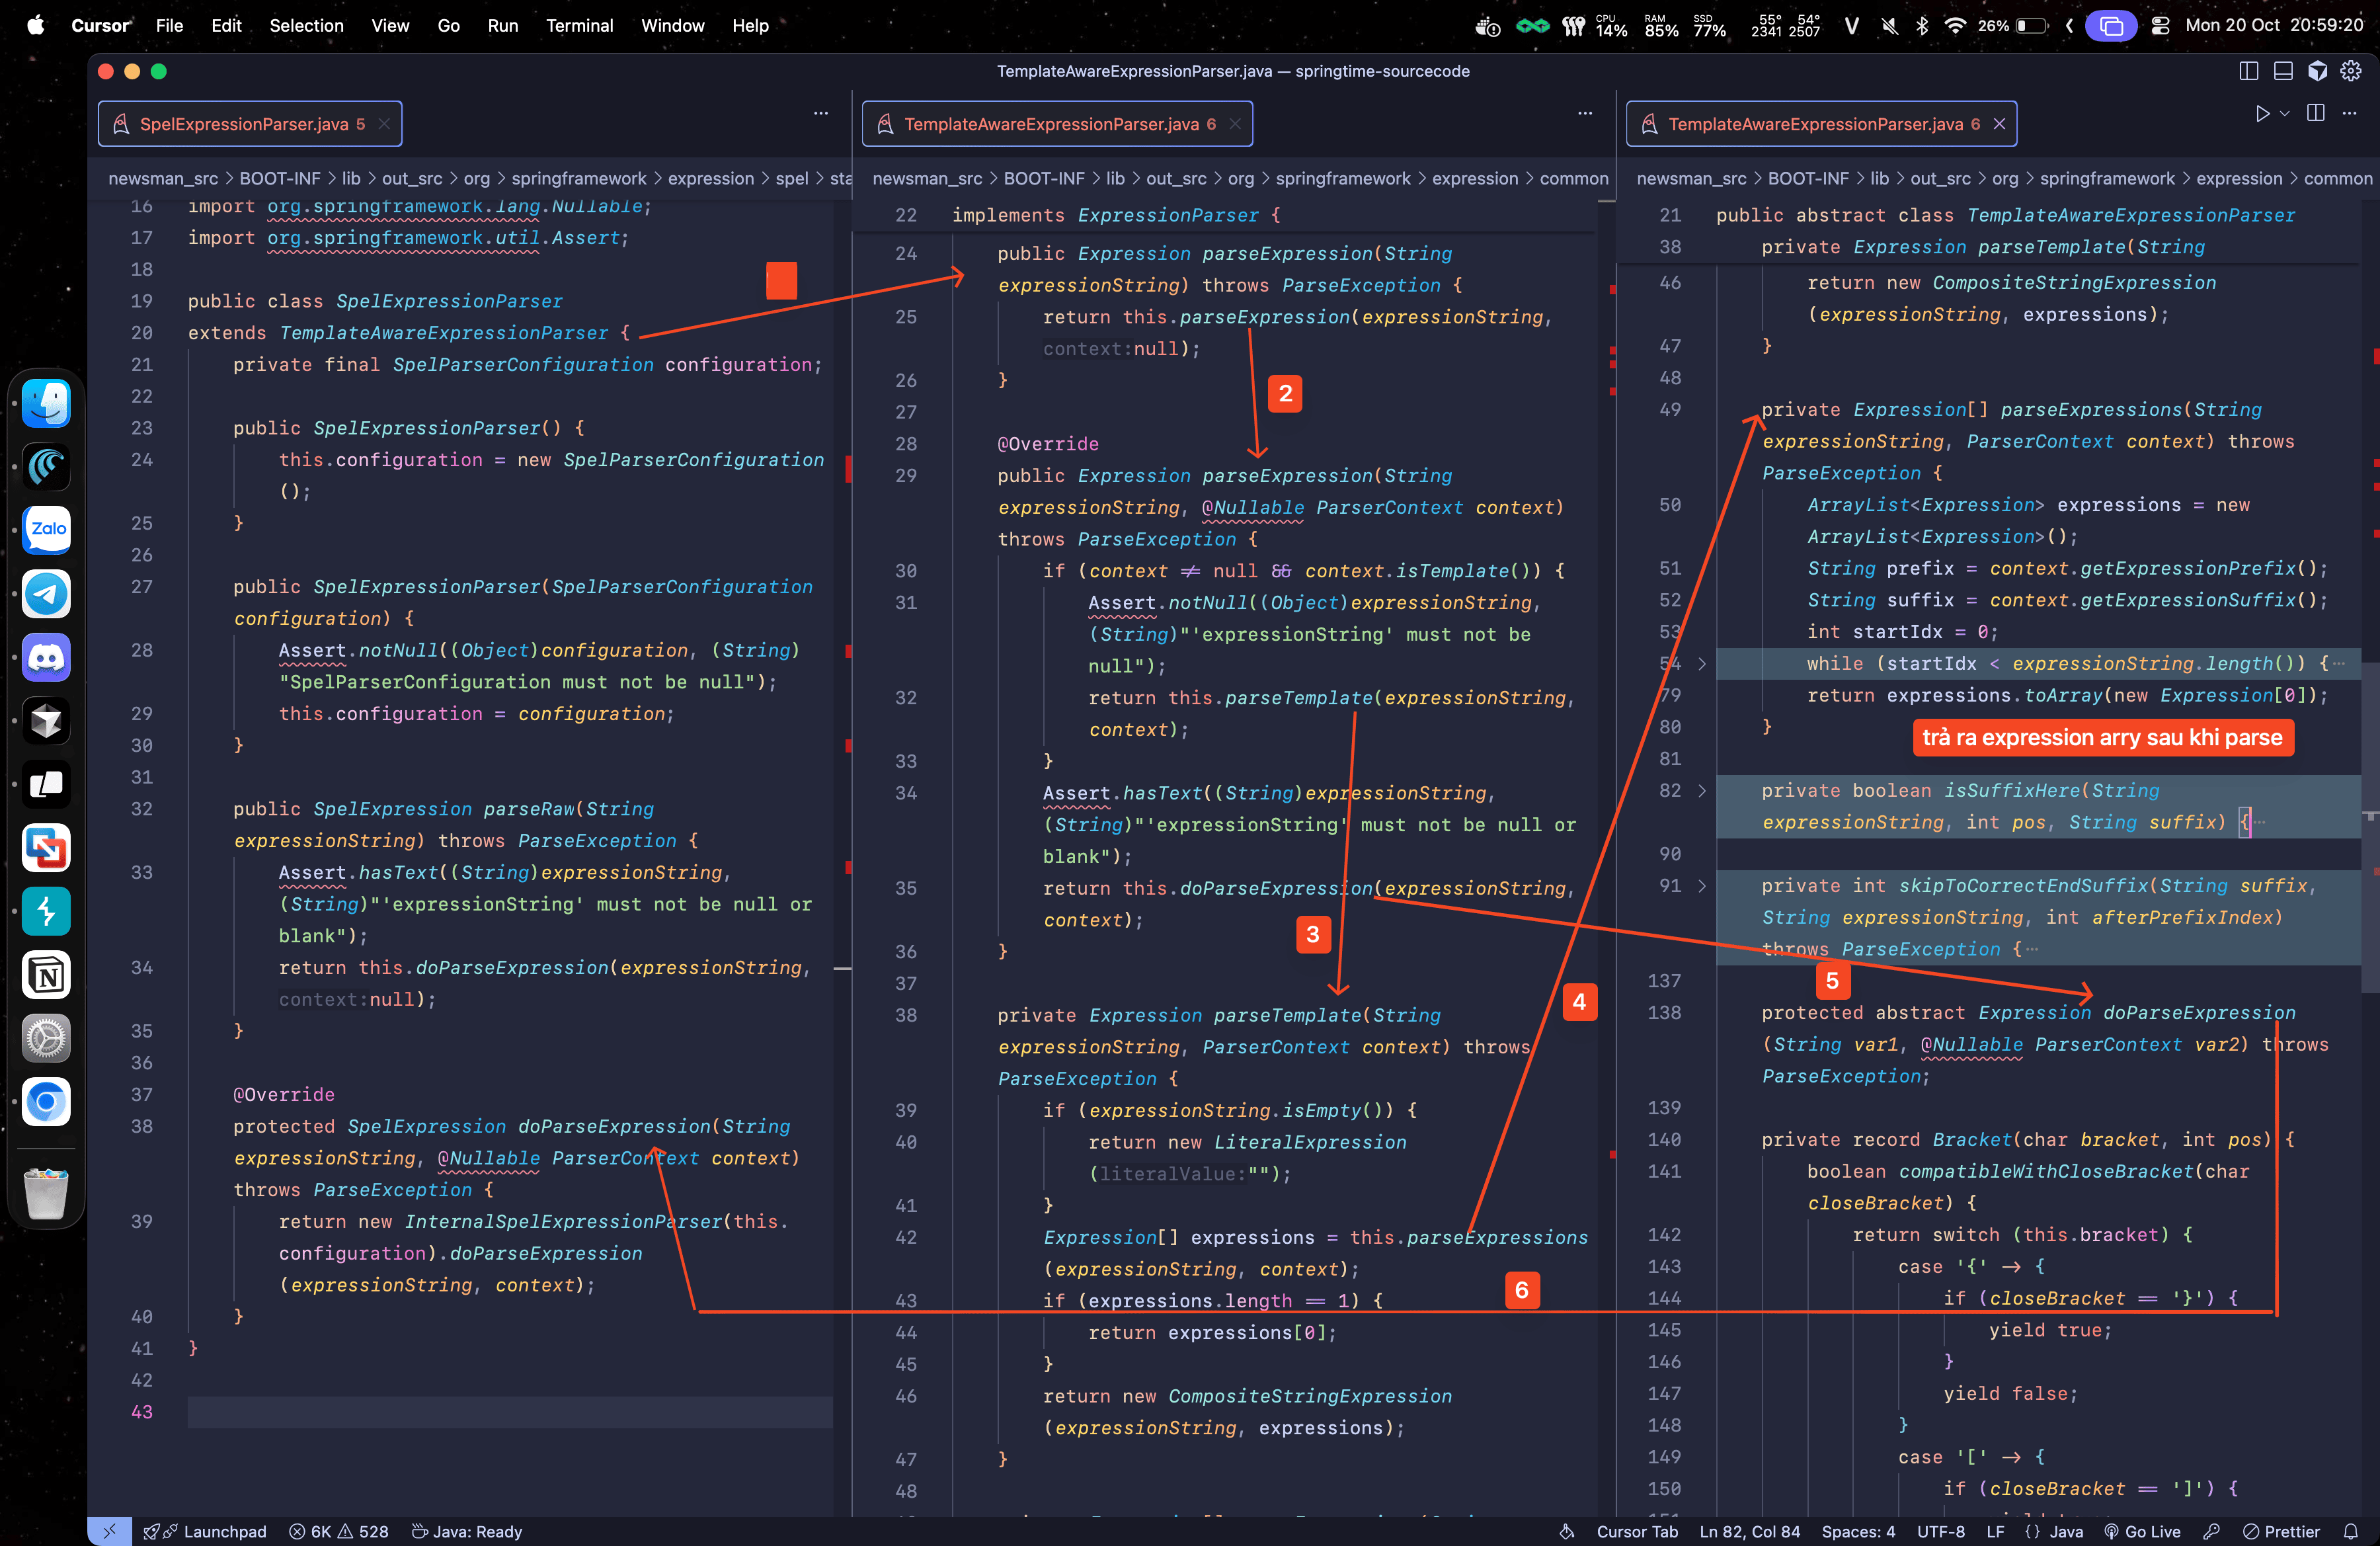
Task: Open run options dropdown arrow
Action: click(x=2285, y=114)
